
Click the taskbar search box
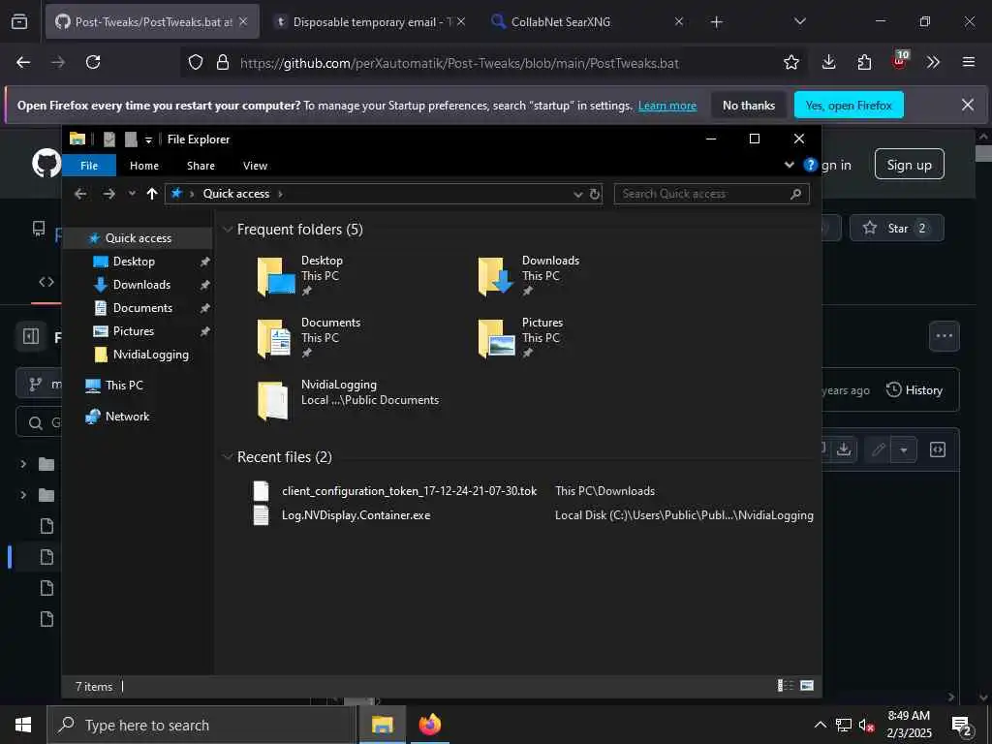201,725
